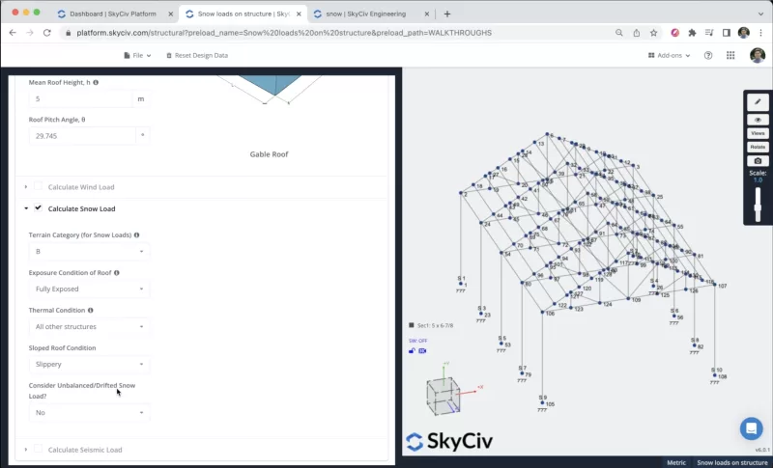
Task: Collapse the Calculate Snow Load section arrow
Action: tap(26, 208)
